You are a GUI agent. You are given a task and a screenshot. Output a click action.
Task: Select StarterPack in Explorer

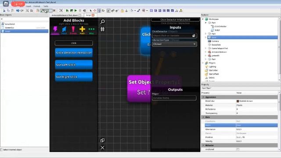214,74
